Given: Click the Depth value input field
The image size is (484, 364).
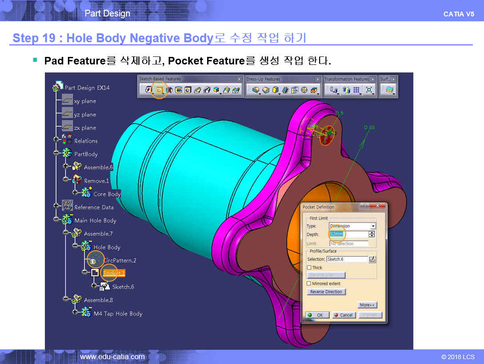Looking at the screenshot, I should coord(348,234).
